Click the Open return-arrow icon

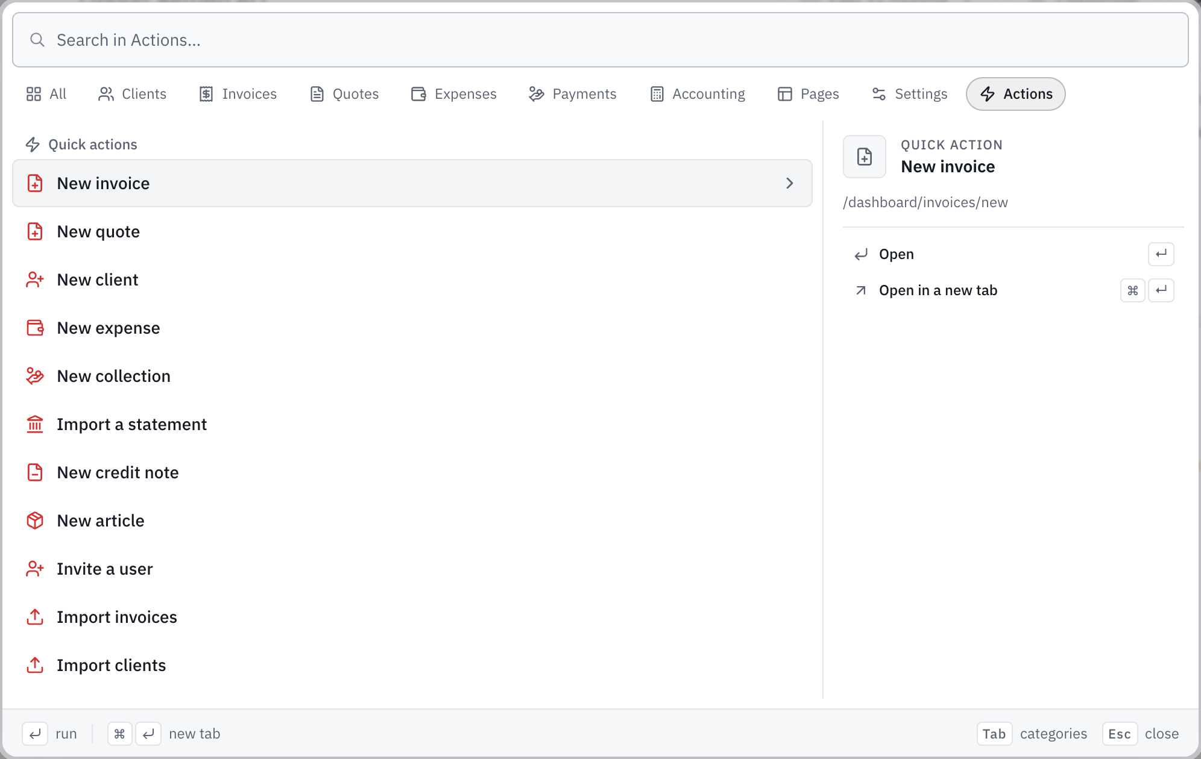point(861,254)
